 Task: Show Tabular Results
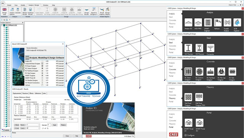24,11
